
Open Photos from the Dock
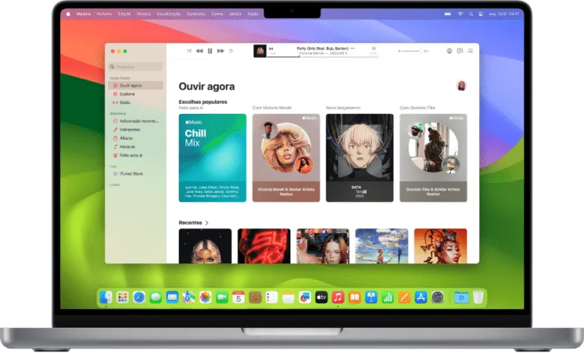205,298
